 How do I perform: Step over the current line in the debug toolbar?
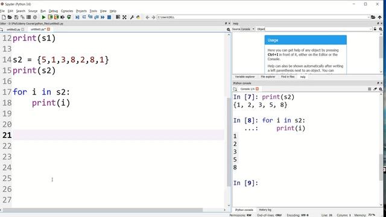[84, 17]
